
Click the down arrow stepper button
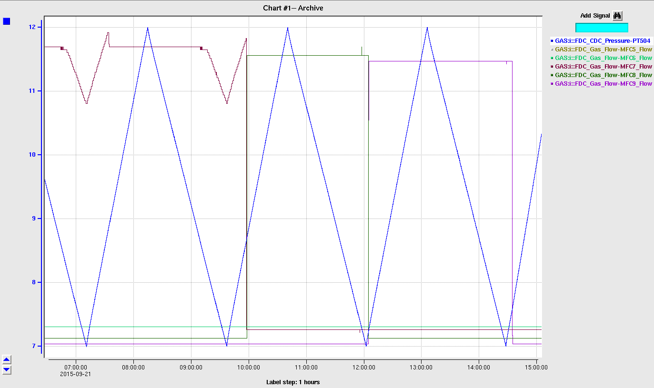[7, 369]
